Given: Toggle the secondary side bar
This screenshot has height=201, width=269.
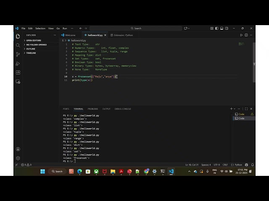Looking at the screenshot, I should 227,28.
